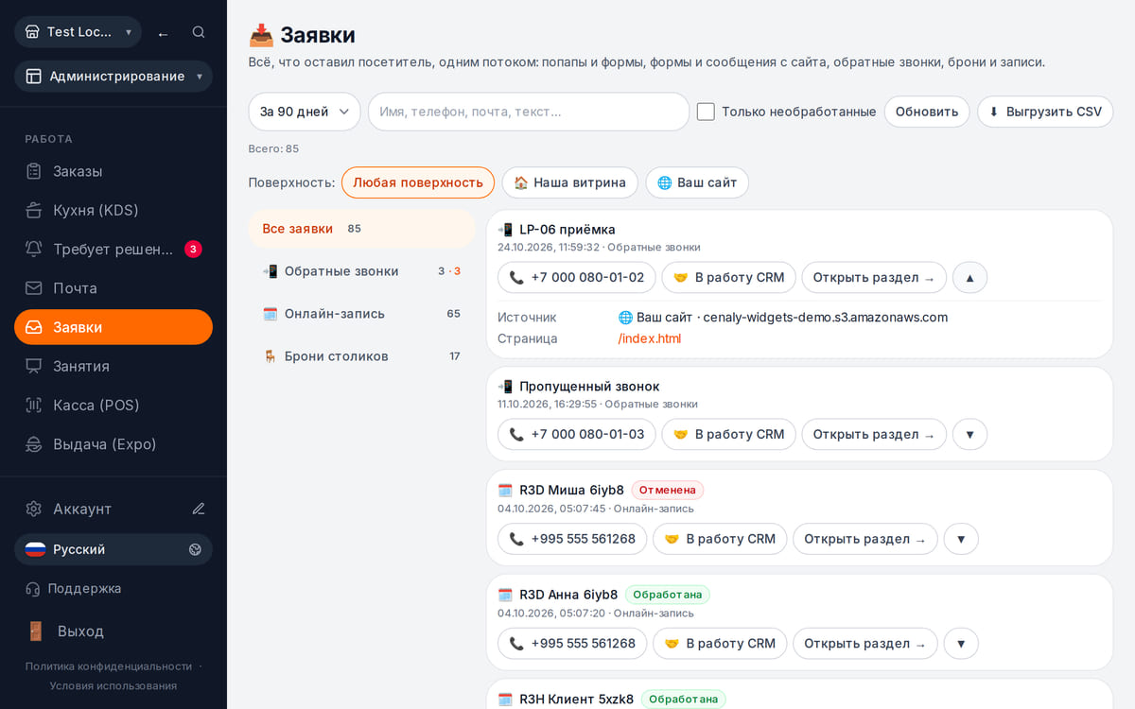
Task: Expand the R3D Анна 6iyb8 card
Action: [961, 643]
